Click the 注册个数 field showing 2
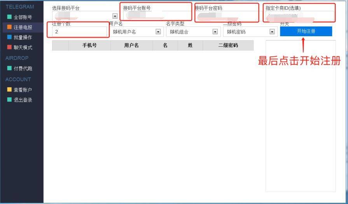This screenshot has height=204, width=348. tap(79, 32)
